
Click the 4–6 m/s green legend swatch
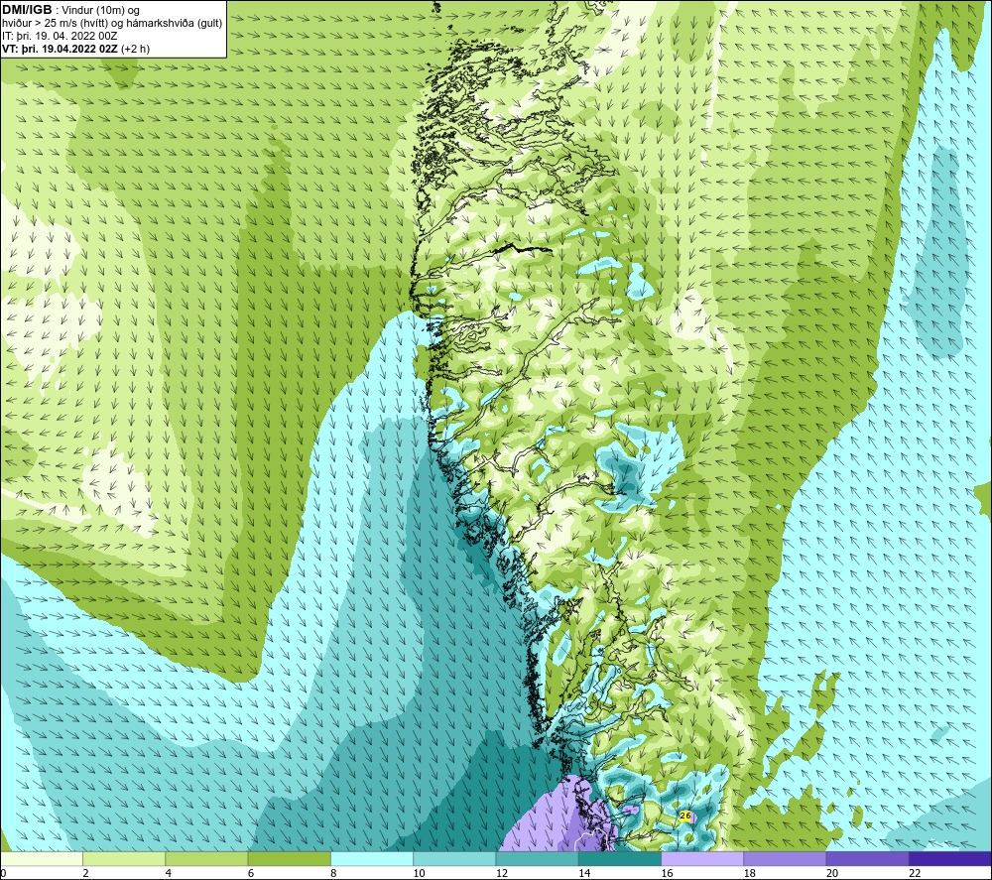(x=206, y=858)
